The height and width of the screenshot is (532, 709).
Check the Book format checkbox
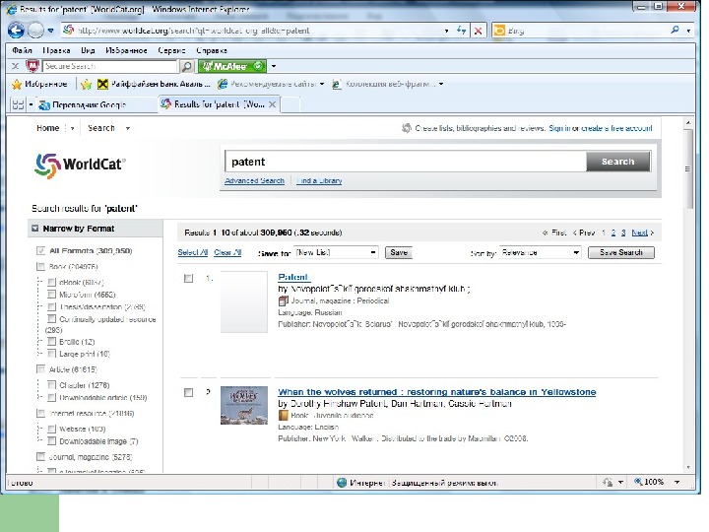pyautogui.click(x=40, y=266)
